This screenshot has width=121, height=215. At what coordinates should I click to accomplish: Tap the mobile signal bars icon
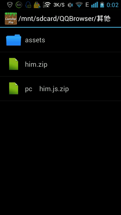[x=95, y=5]
